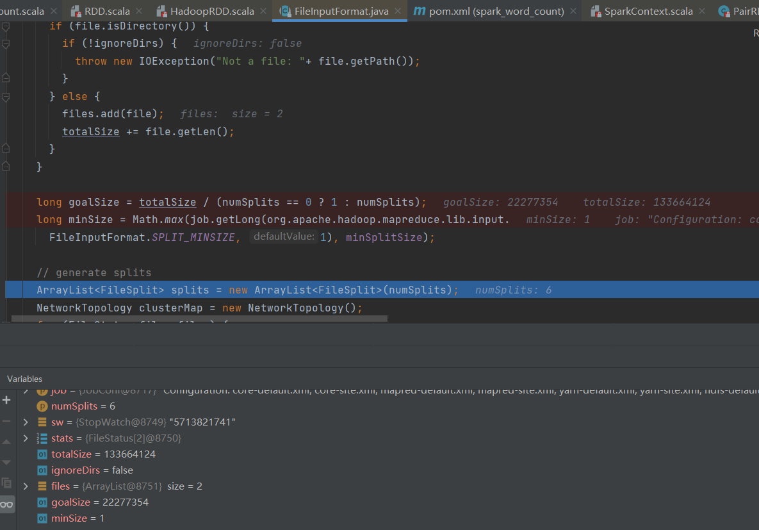
Task: Click the Scala file icon on HadoopRDD.scala tab
Action: pyautogui.click(x=161, y=11)
